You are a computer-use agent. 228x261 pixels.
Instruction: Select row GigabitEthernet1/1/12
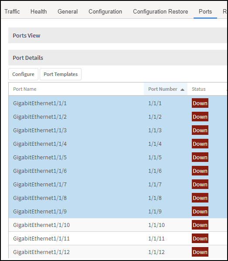point(118,252)
